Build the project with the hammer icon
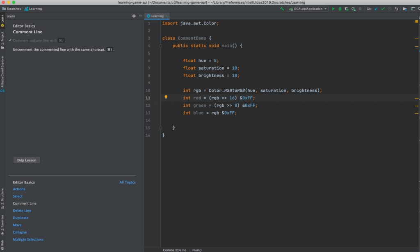The width and height of the screenshot is (420, 252). click(x=283, y=8)
